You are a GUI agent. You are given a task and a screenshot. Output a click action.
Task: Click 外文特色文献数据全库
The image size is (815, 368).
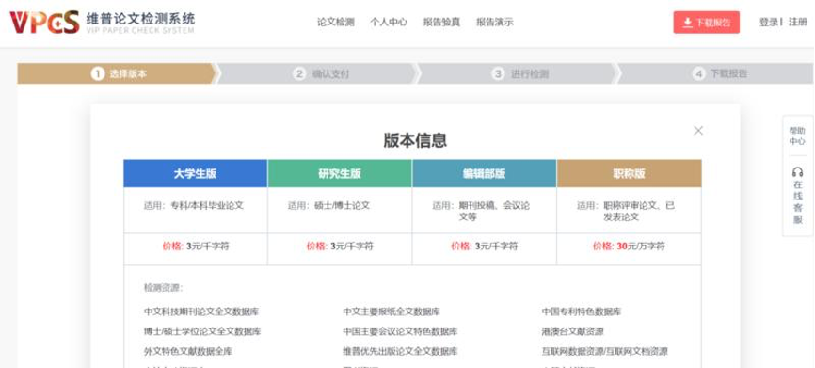coord(188,351)
